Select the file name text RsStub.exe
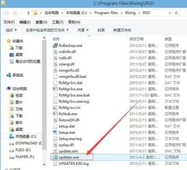The image size is (187, 170). point(68,114)
